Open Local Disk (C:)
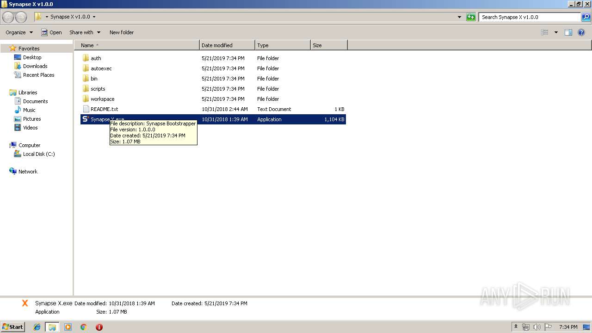 (x=39, y=154)
